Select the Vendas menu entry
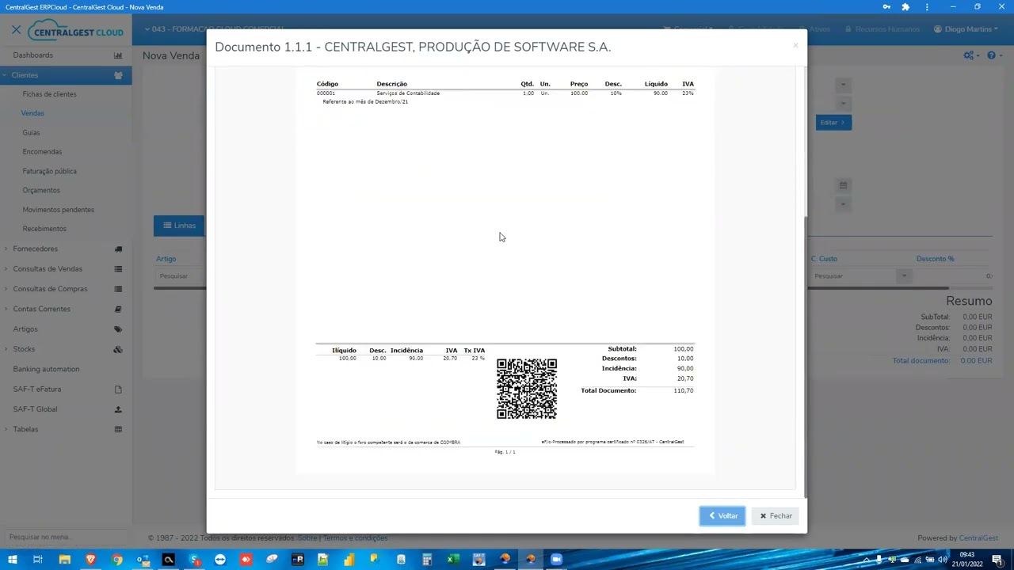Viewport: 1014px width, 570px height. (32, 113)
